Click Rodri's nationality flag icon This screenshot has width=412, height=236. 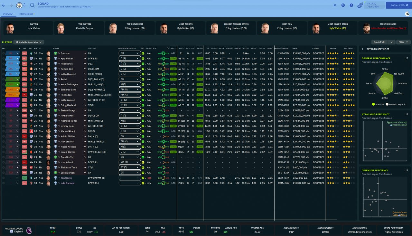click(x=31, y=79)
